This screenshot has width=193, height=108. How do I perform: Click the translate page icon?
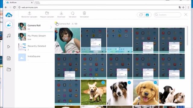[180, 7]
